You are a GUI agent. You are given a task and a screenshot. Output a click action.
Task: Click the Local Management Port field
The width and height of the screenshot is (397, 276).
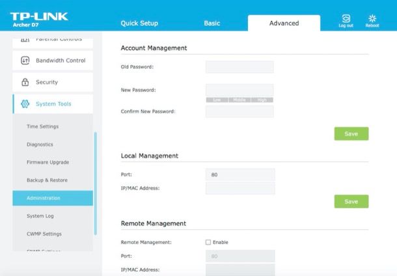click(x=240, y=174)
